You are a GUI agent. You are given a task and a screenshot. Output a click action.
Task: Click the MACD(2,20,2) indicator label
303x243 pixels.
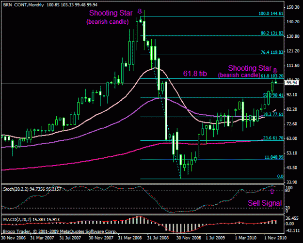pos(31,219)
